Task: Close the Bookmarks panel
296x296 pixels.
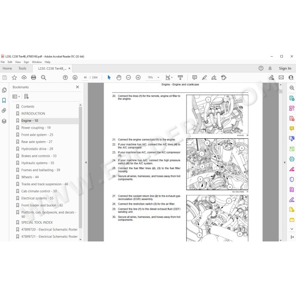Action: (x=77, y=87)
